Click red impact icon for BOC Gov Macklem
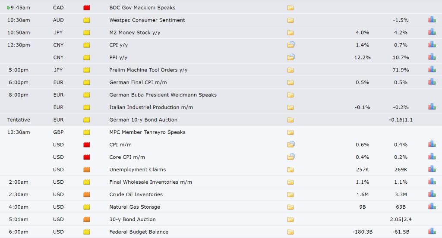The width and height of the screenshot is (442, 238). tap(86, 8)
